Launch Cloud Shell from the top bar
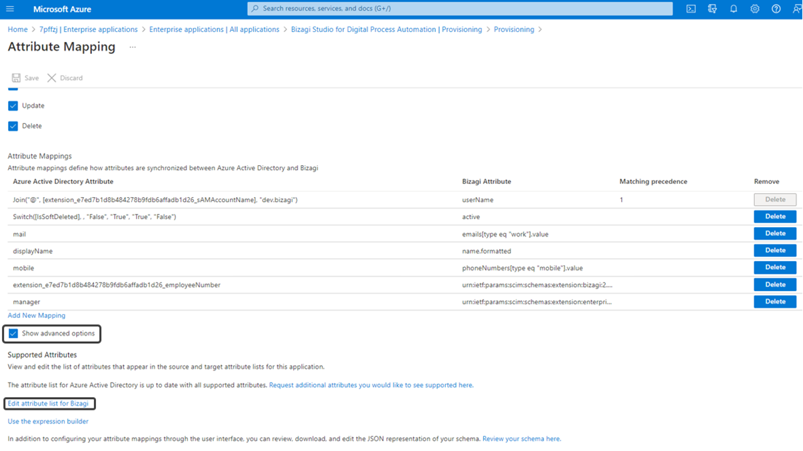The height and width of the screenshot is (451, 803). (691, 9)
